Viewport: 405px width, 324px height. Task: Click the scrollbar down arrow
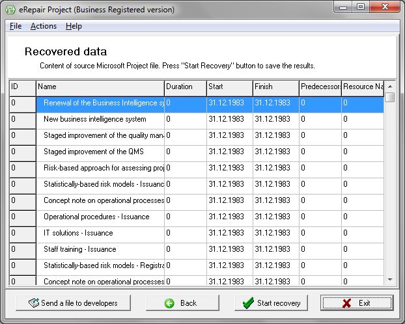pyautogui.click(x=390, y=279)
